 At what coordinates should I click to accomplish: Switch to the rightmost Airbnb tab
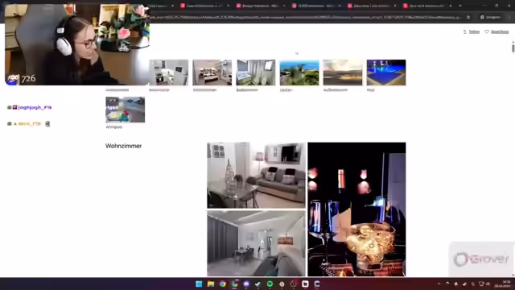point(427,6)
